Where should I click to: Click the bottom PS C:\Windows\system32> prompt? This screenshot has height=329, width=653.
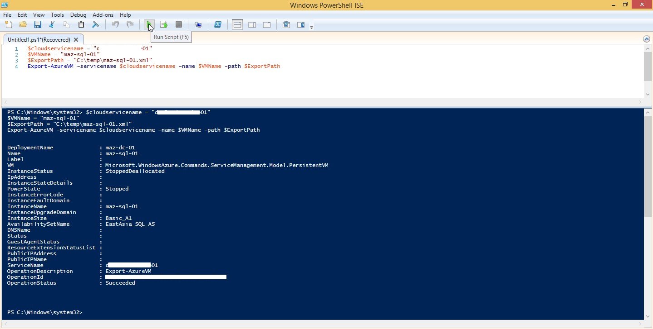[x=45, y=313]
